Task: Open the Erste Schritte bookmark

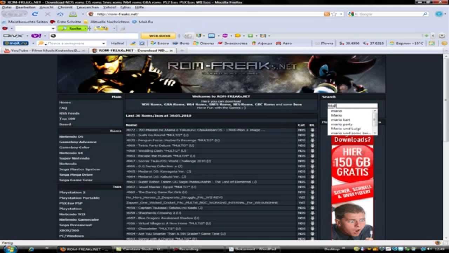Action: 66,21
